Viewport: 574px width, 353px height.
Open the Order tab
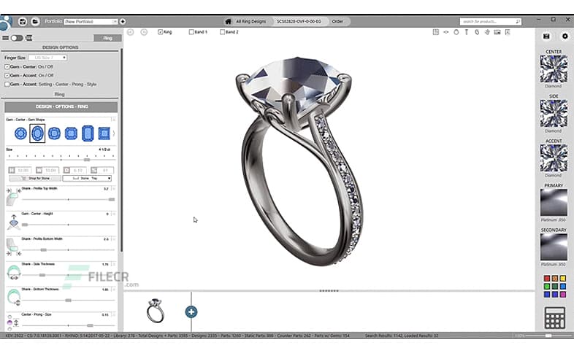click(337, 22)
